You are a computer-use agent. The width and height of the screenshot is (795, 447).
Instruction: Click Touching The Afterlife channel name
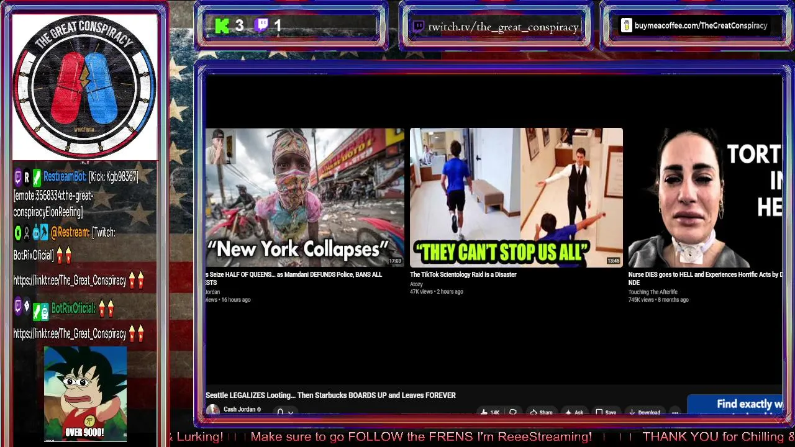pos(653,292)
